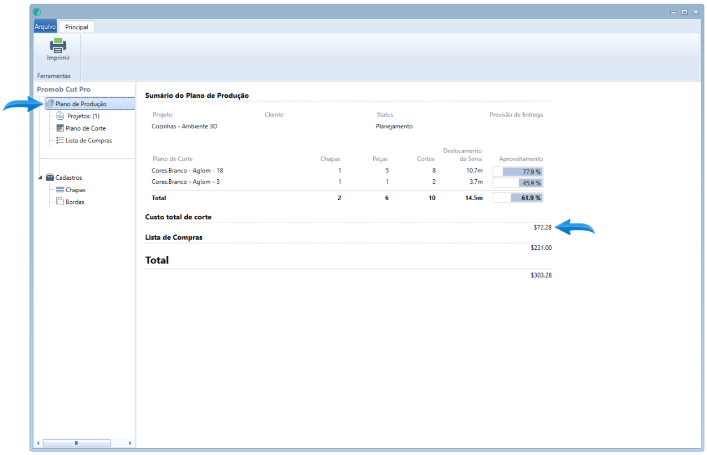The width and height of the screenshot is (707, 455).
Task: Collapse the Cadastros tree node
Action: tap(40, 178)
